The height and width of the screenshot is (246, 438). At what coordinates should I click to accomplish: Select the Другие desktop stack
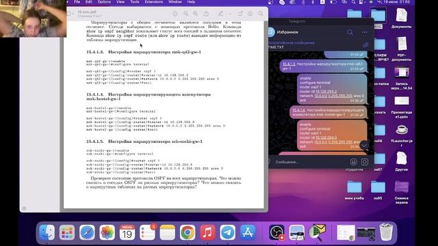pos(402,161)
